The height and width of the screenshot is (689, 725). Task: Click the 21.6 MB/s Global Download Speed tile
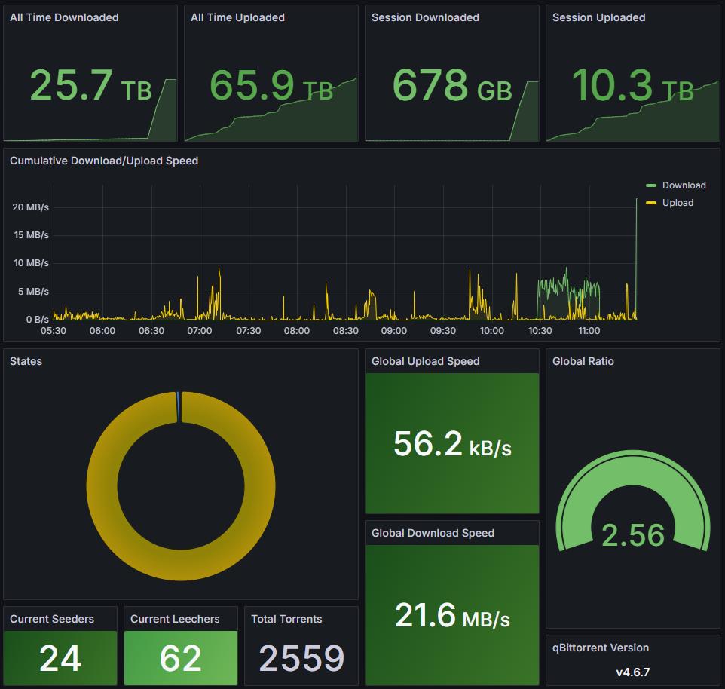tap(452, 616)
